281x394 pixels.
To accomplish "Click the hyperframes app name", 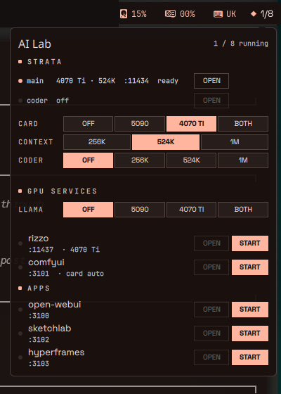I will 56,352.
